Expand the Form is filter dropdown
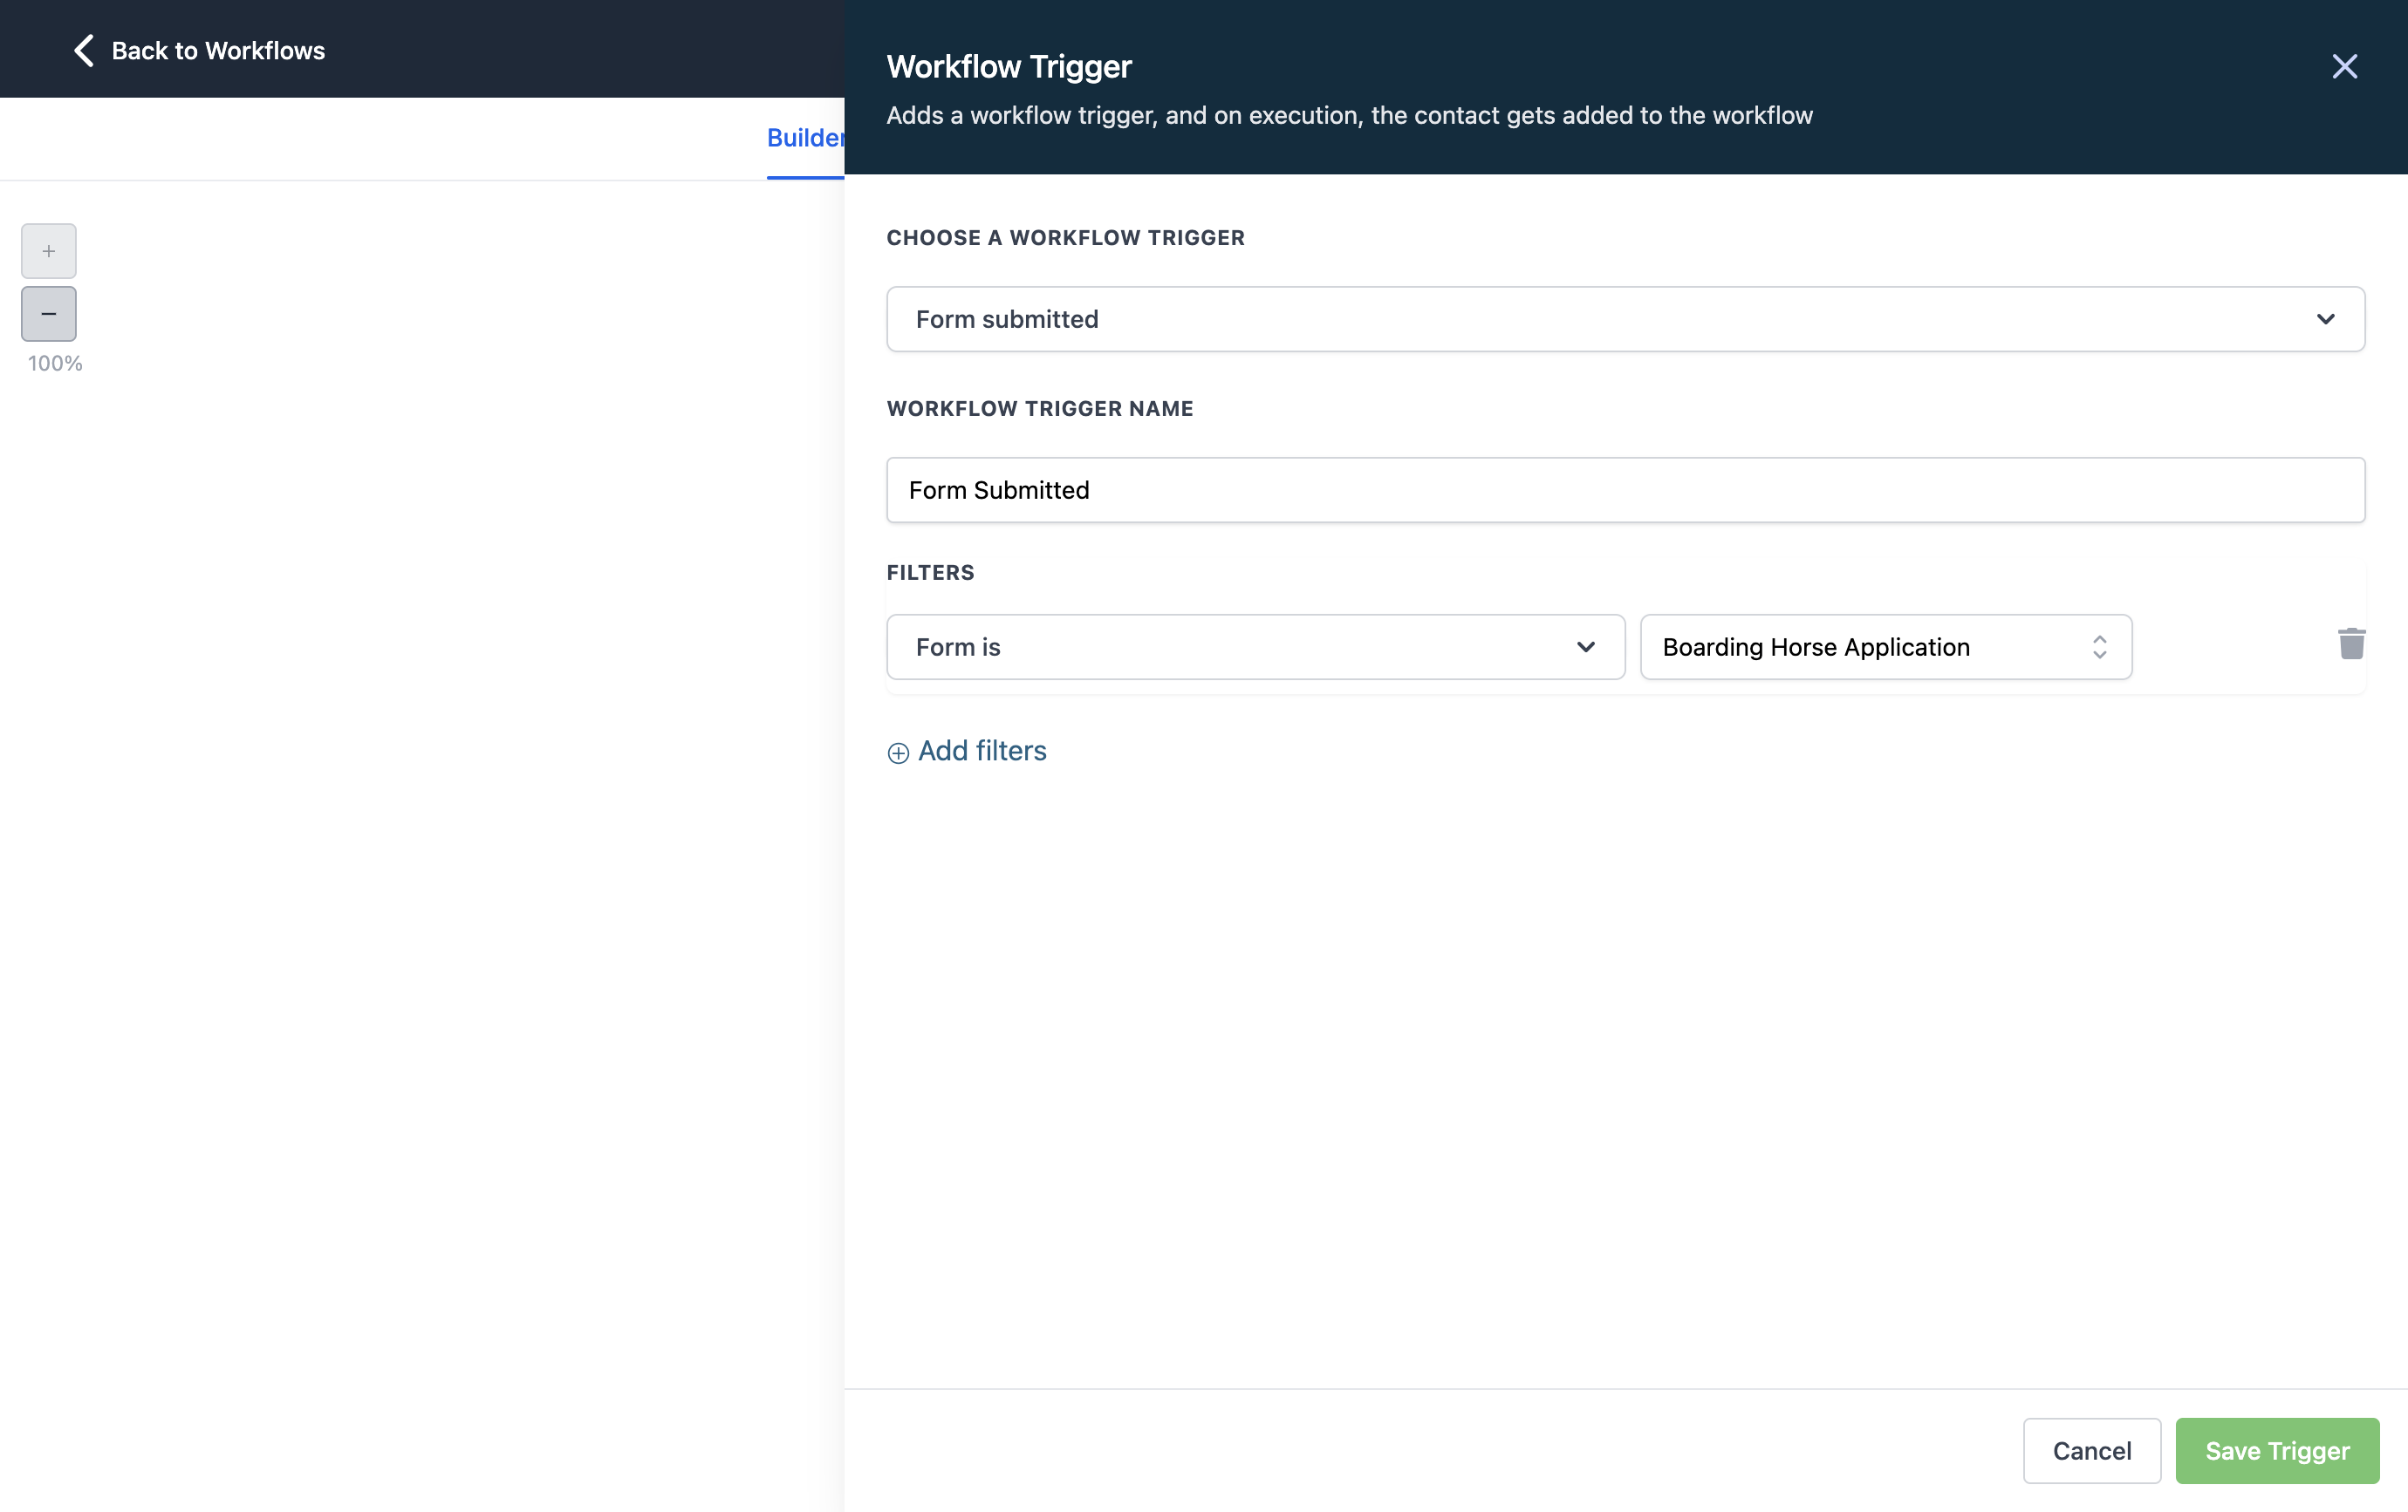This screenshot has height=1512, width=2408. pos(1255,647)
